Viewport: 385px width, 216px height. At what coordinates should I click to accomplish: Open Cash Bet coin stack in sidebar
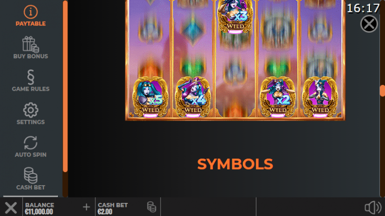pyautogui.click(x=31, y=175)
